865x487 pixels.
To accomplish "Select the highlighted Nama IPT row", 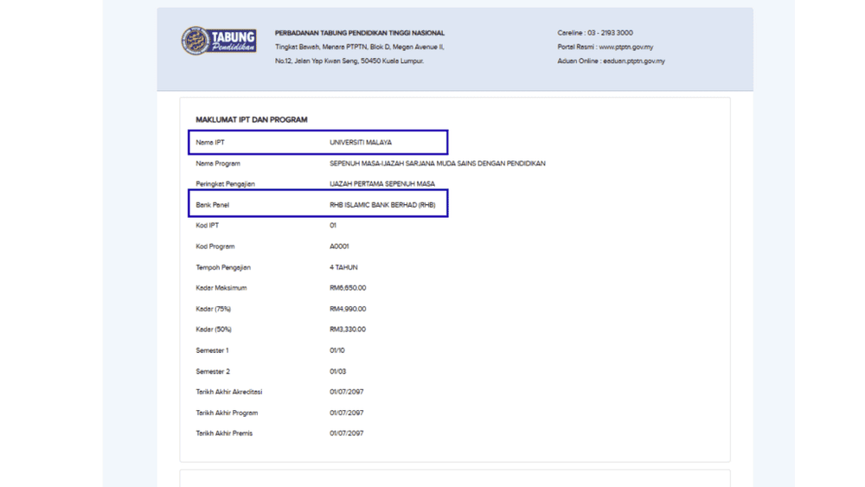I will [317, 143].
